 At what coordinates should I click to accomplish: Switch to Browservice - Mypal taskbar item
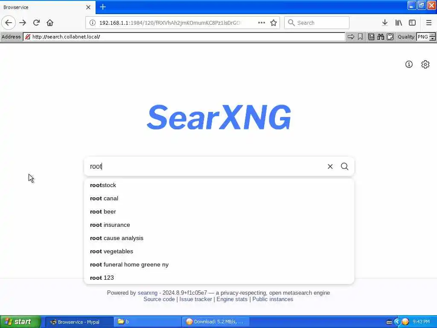pos(79,322)
